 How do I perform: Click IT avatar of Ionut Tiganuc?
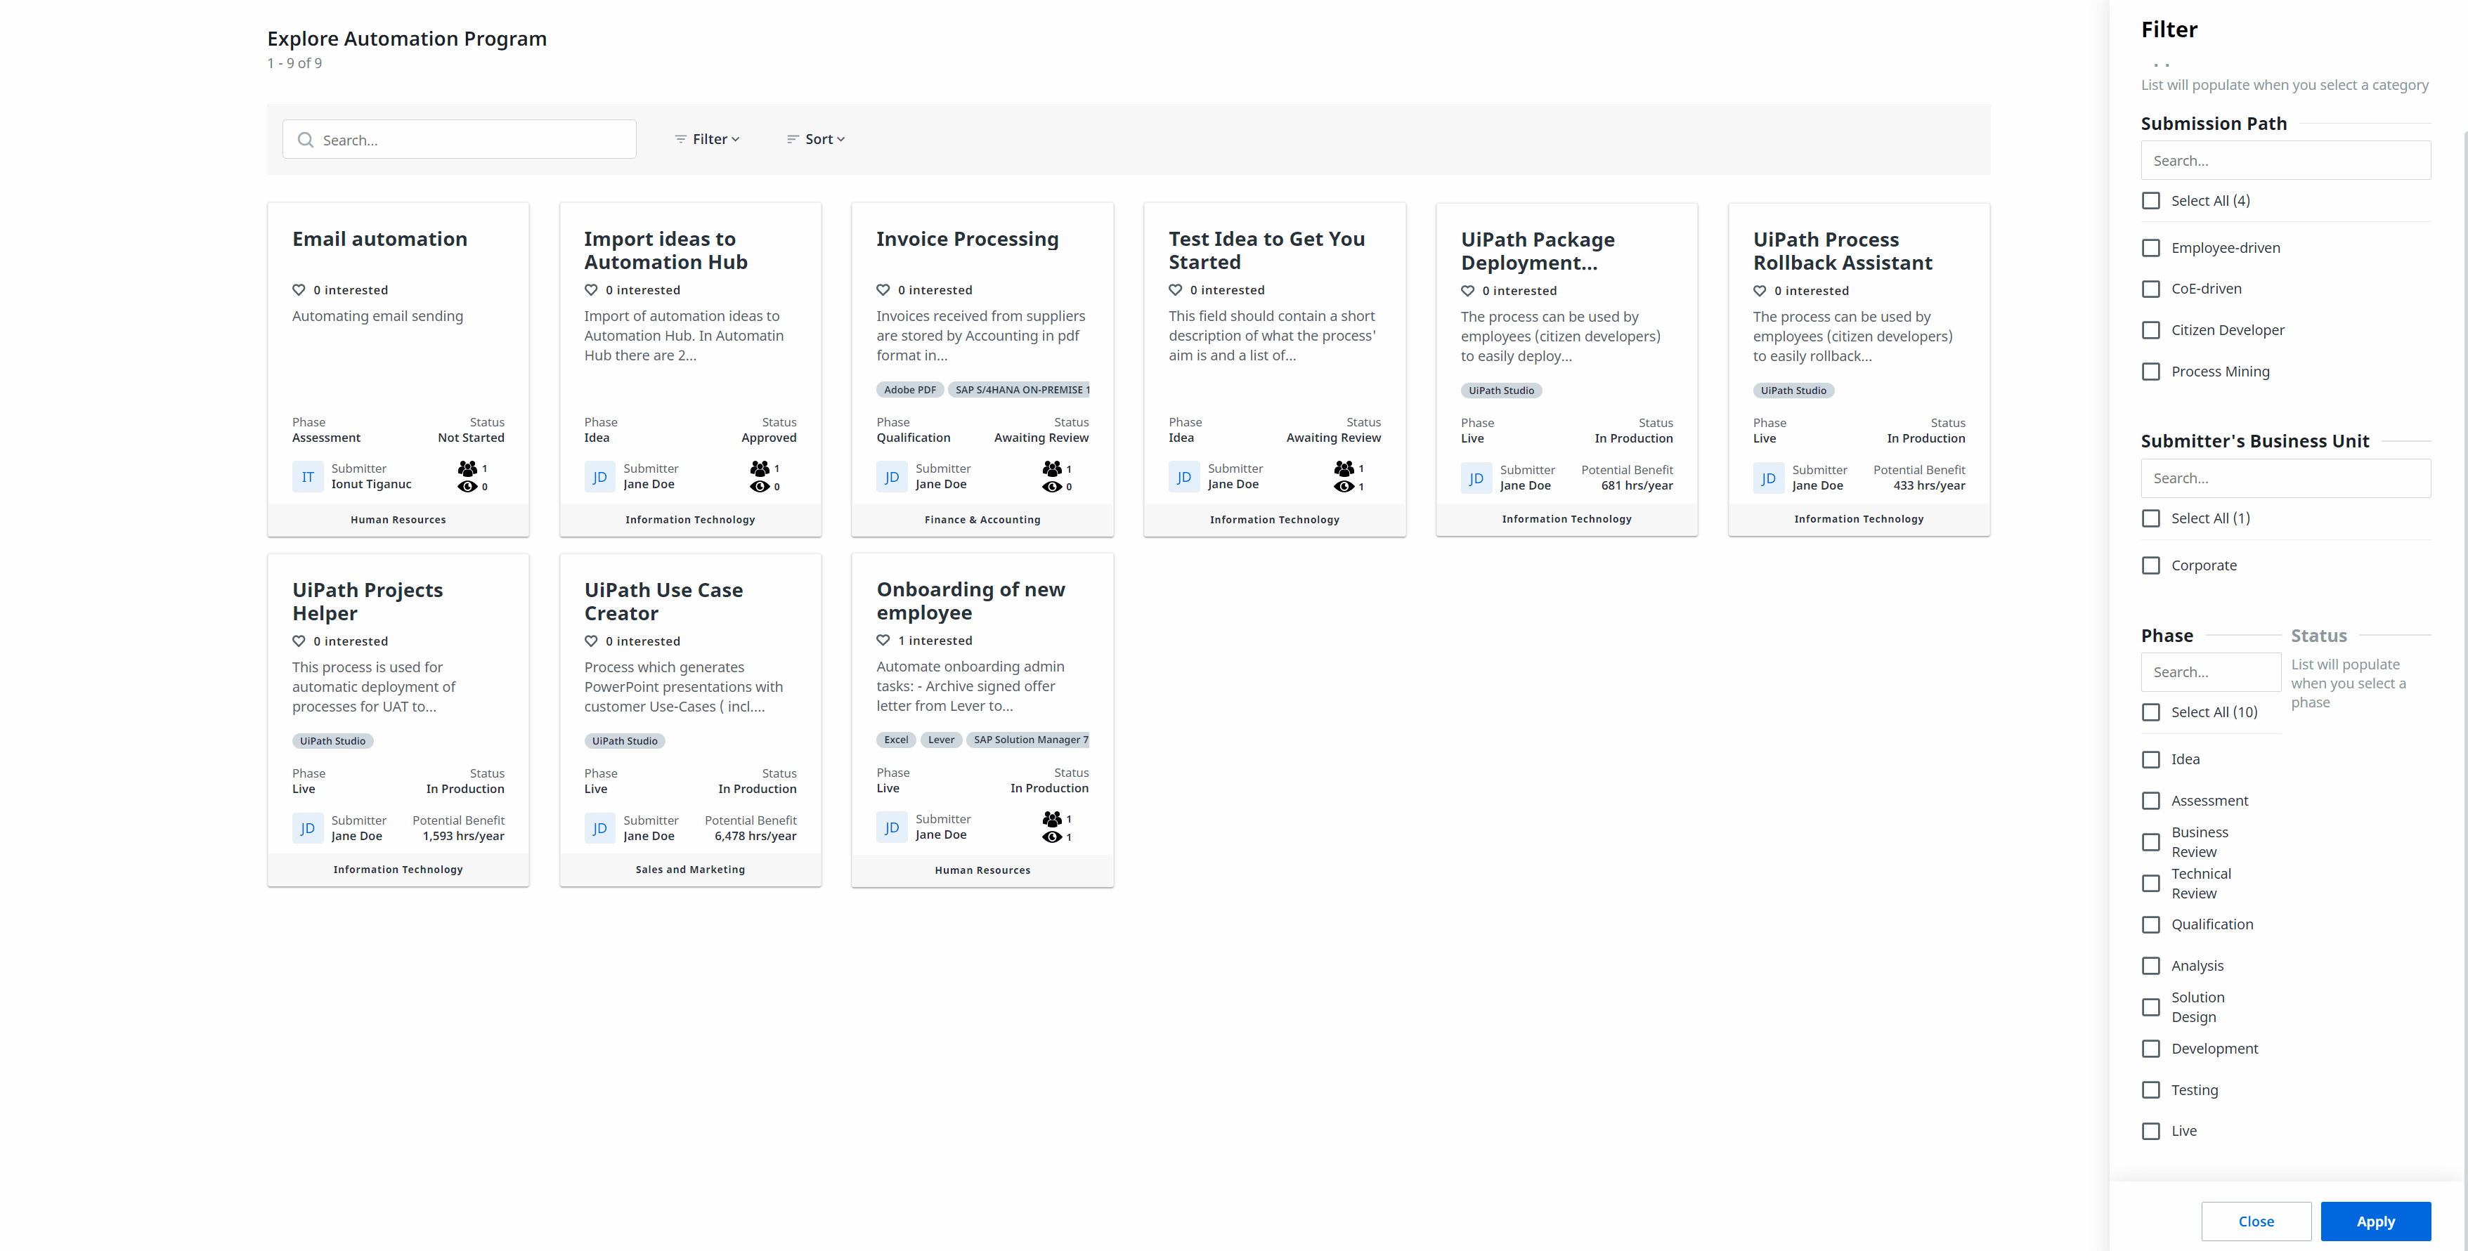(308, 476)
